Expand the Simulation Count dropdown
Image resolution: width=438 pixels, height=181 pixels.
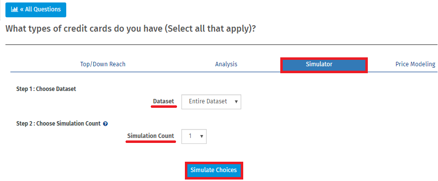click(x=194, y=136)
